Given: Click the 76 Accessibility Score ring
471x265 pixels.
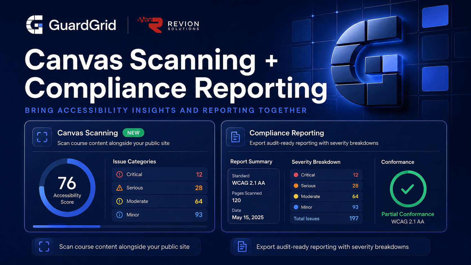Looking at the screenshot, I should (67, 188).
